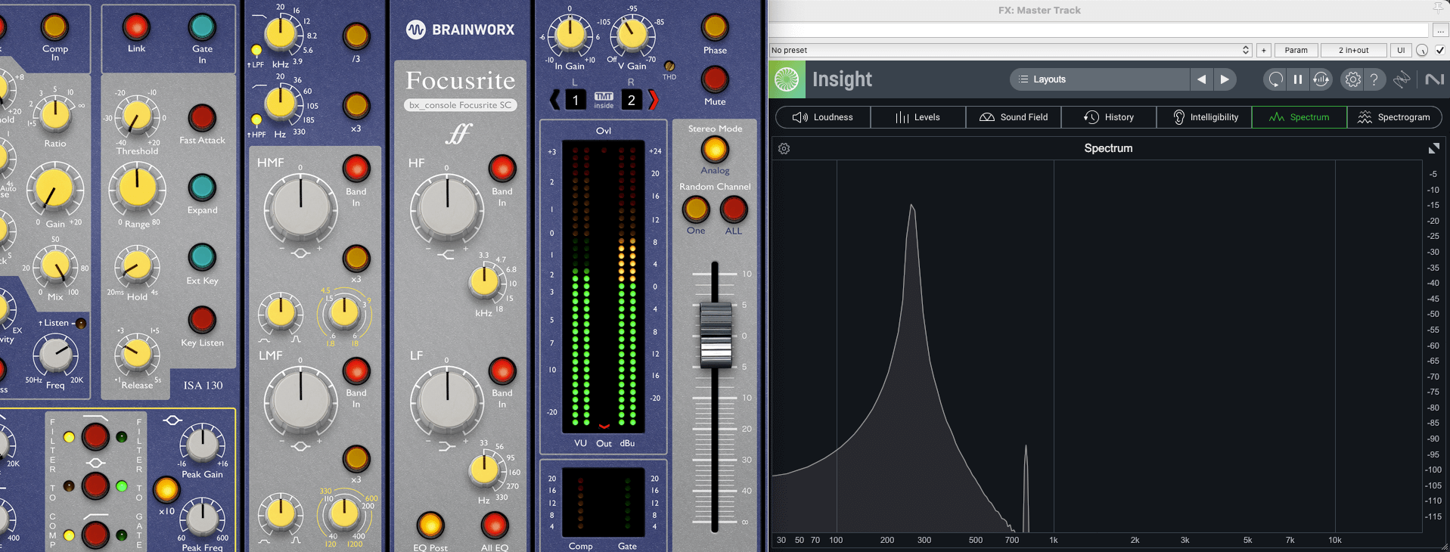The height and width of the screenshot is (552, 1450).
Task: Go to previous layout arrow
Action: [x=1201, y=79]
